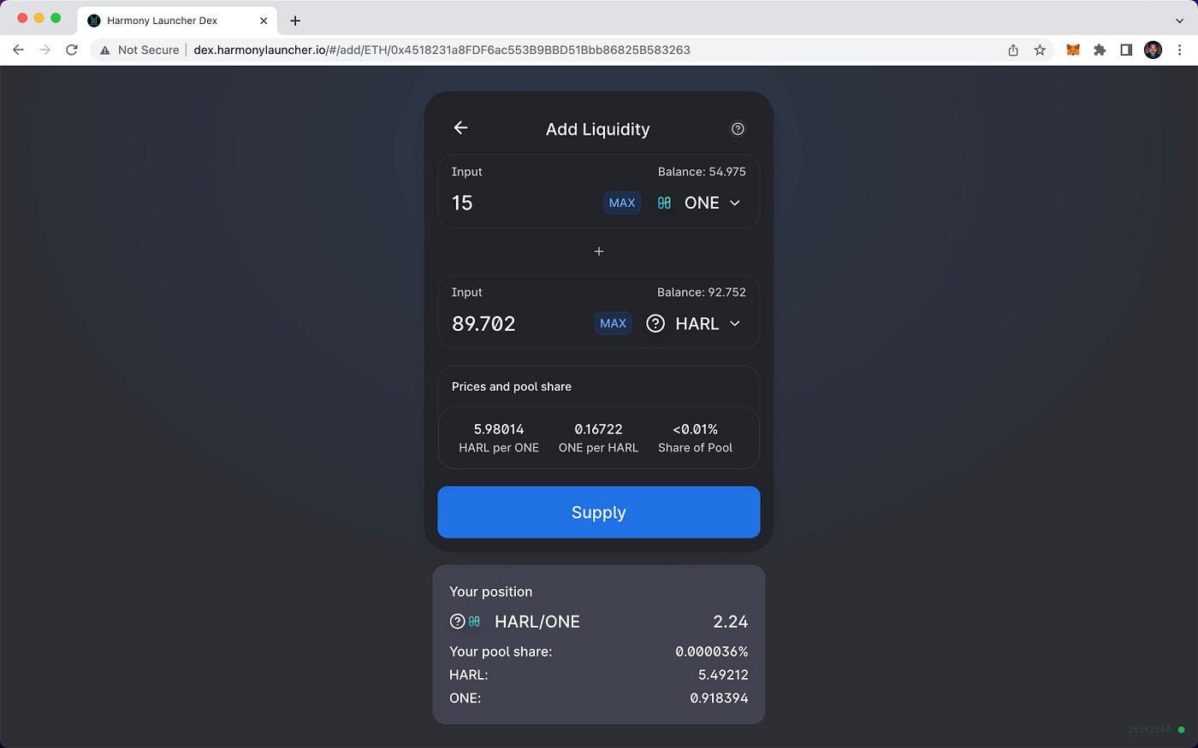Open the MetaMask fox extension
Viewport: 1198px width, 748px height.
point(1072,50)
